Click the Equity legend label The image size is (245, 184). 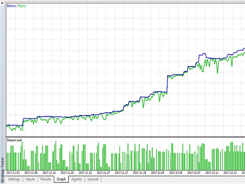22,6
